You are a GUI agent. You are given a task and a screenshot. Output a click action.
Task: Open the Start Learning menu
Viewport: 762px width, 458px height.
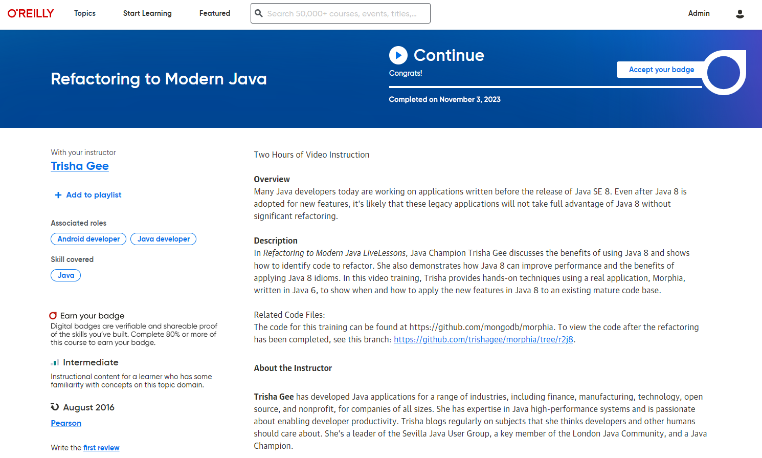coord(147,13)
